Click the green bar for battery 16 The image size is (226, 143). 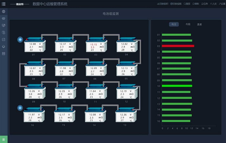176,121
